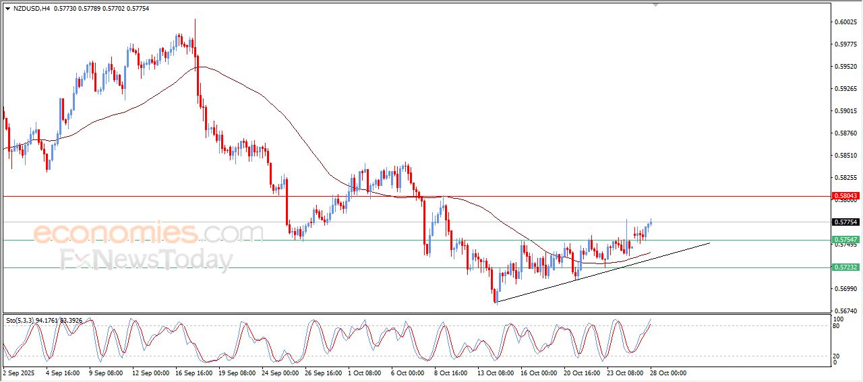
Task: Click the NZDUSD,H4 chart title text
Action: (x=32, y=9)
